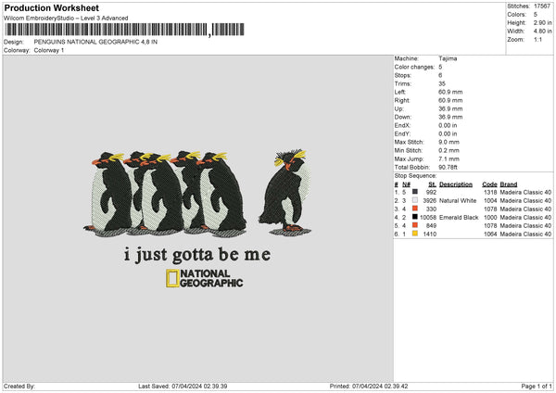
Task: Click the 'NATIONAL GEOGRAPHIC' embroidered text
Action: coord(211,278)
